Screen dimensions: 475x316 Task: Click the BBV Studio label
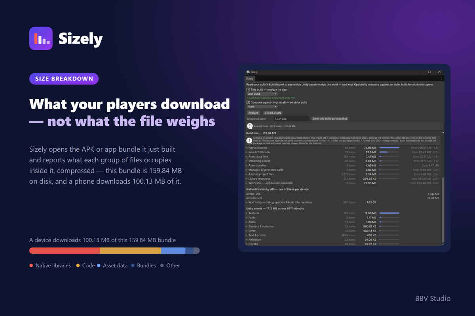[x=433, y=299]
